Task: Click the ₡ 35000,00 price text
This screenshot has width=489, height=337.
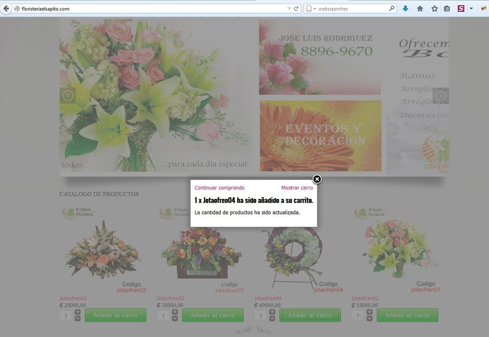Action: (x=170, y=305)
